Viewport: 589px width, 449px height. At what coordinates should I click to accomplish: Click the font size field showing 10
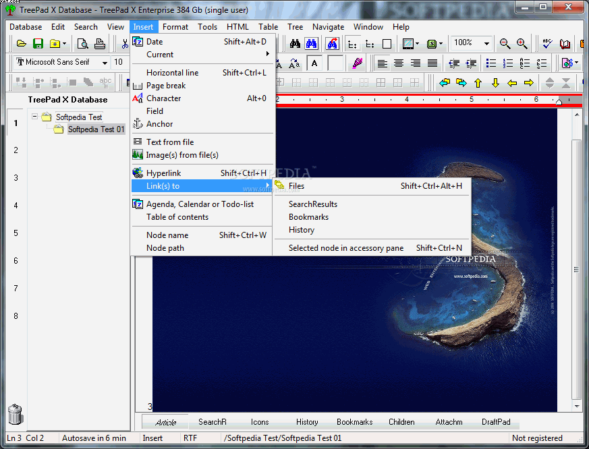pyautogui.click(x=121, y=62)
